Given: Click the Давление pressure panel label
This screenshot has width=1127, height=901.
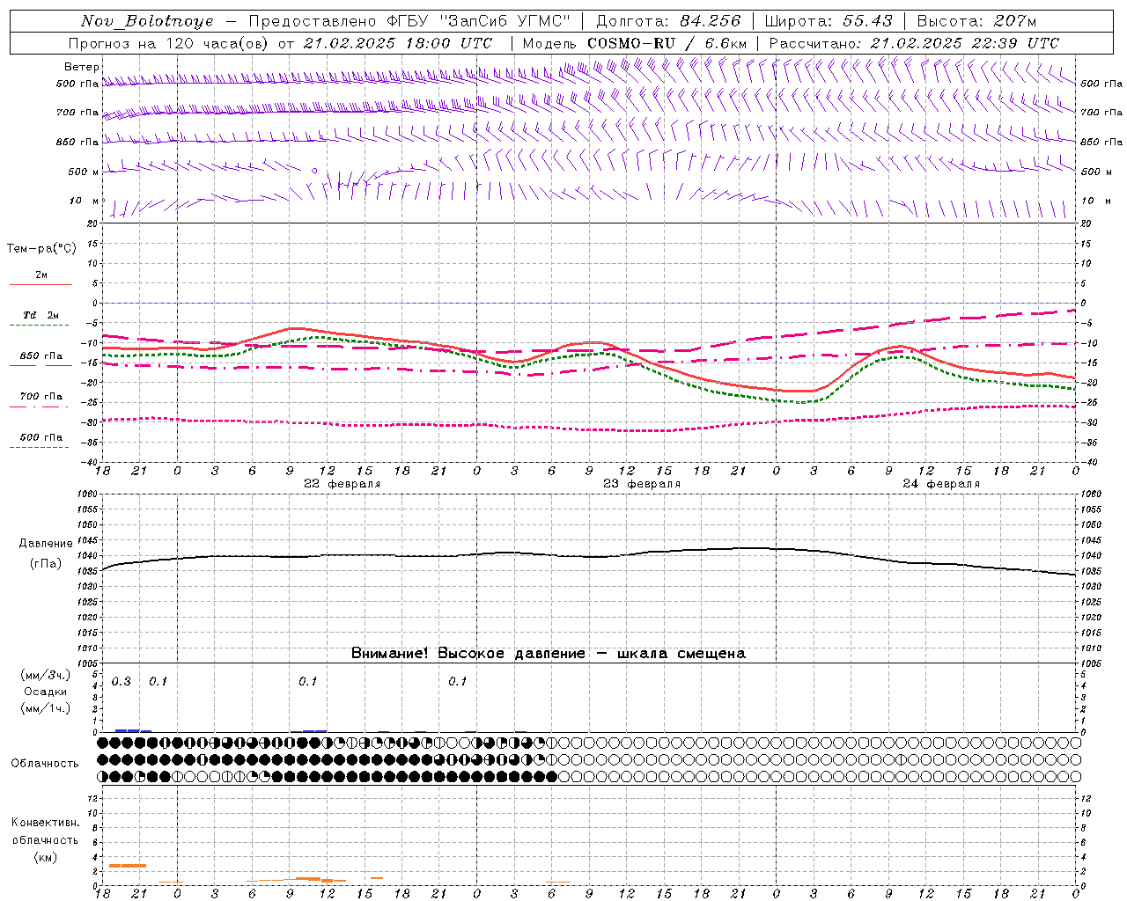Looking at the screenshot, I should click(44, 544).
